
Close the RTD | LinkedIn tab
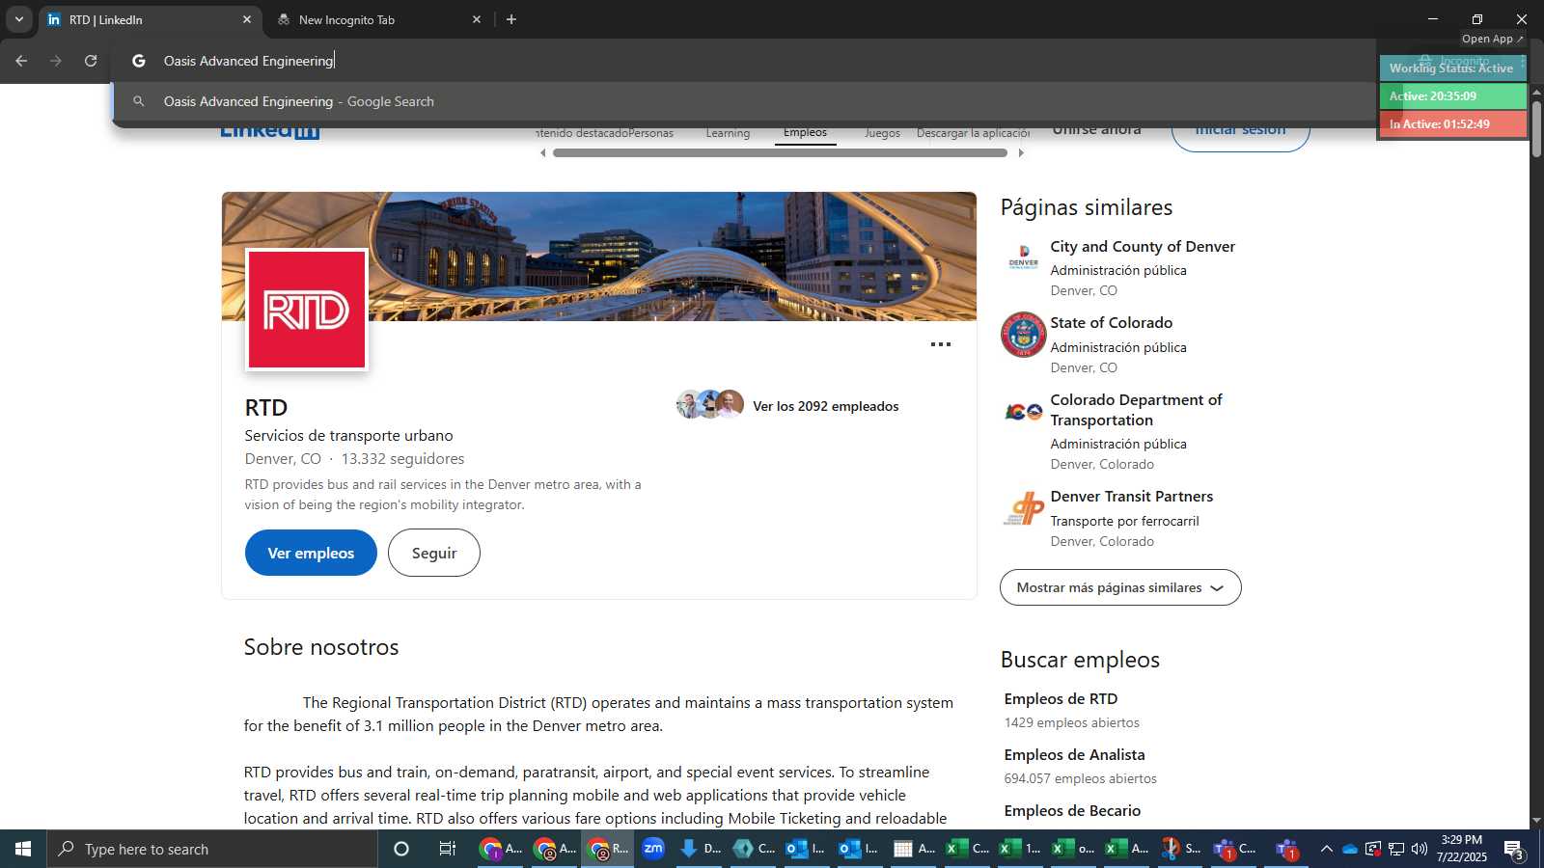pos(246,19)
